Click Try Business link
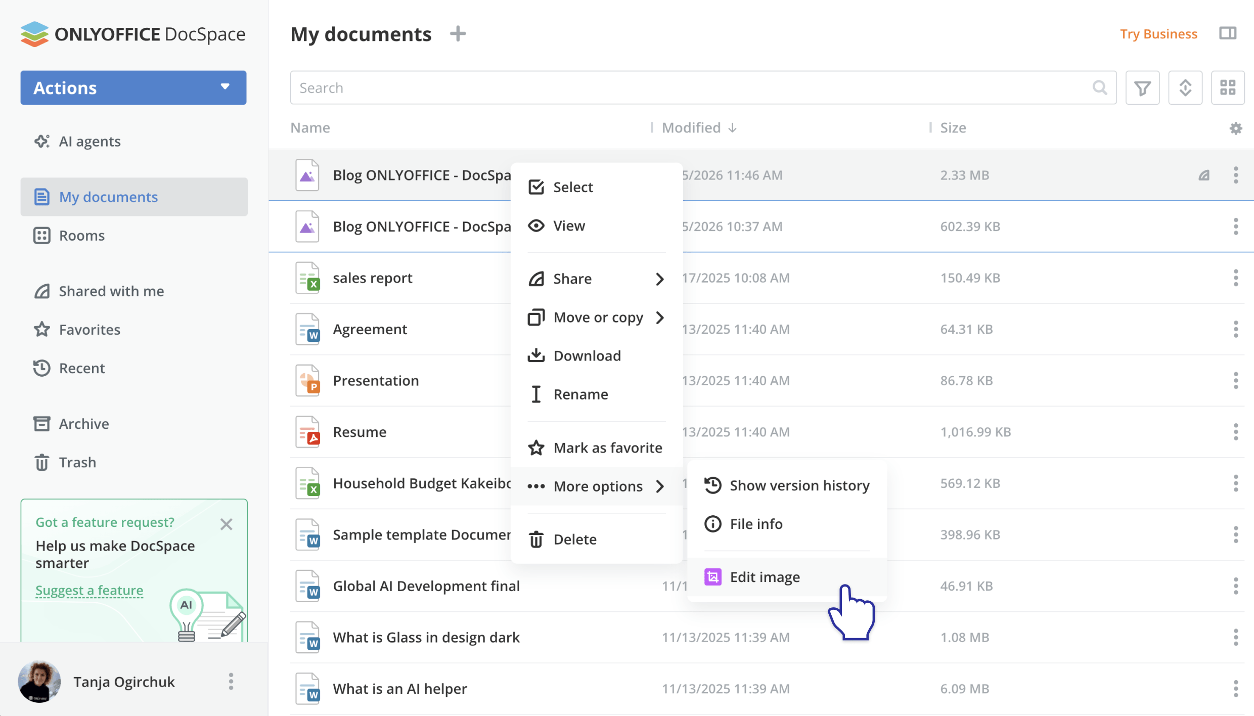1254x716 pixels. pos(1158,34)
